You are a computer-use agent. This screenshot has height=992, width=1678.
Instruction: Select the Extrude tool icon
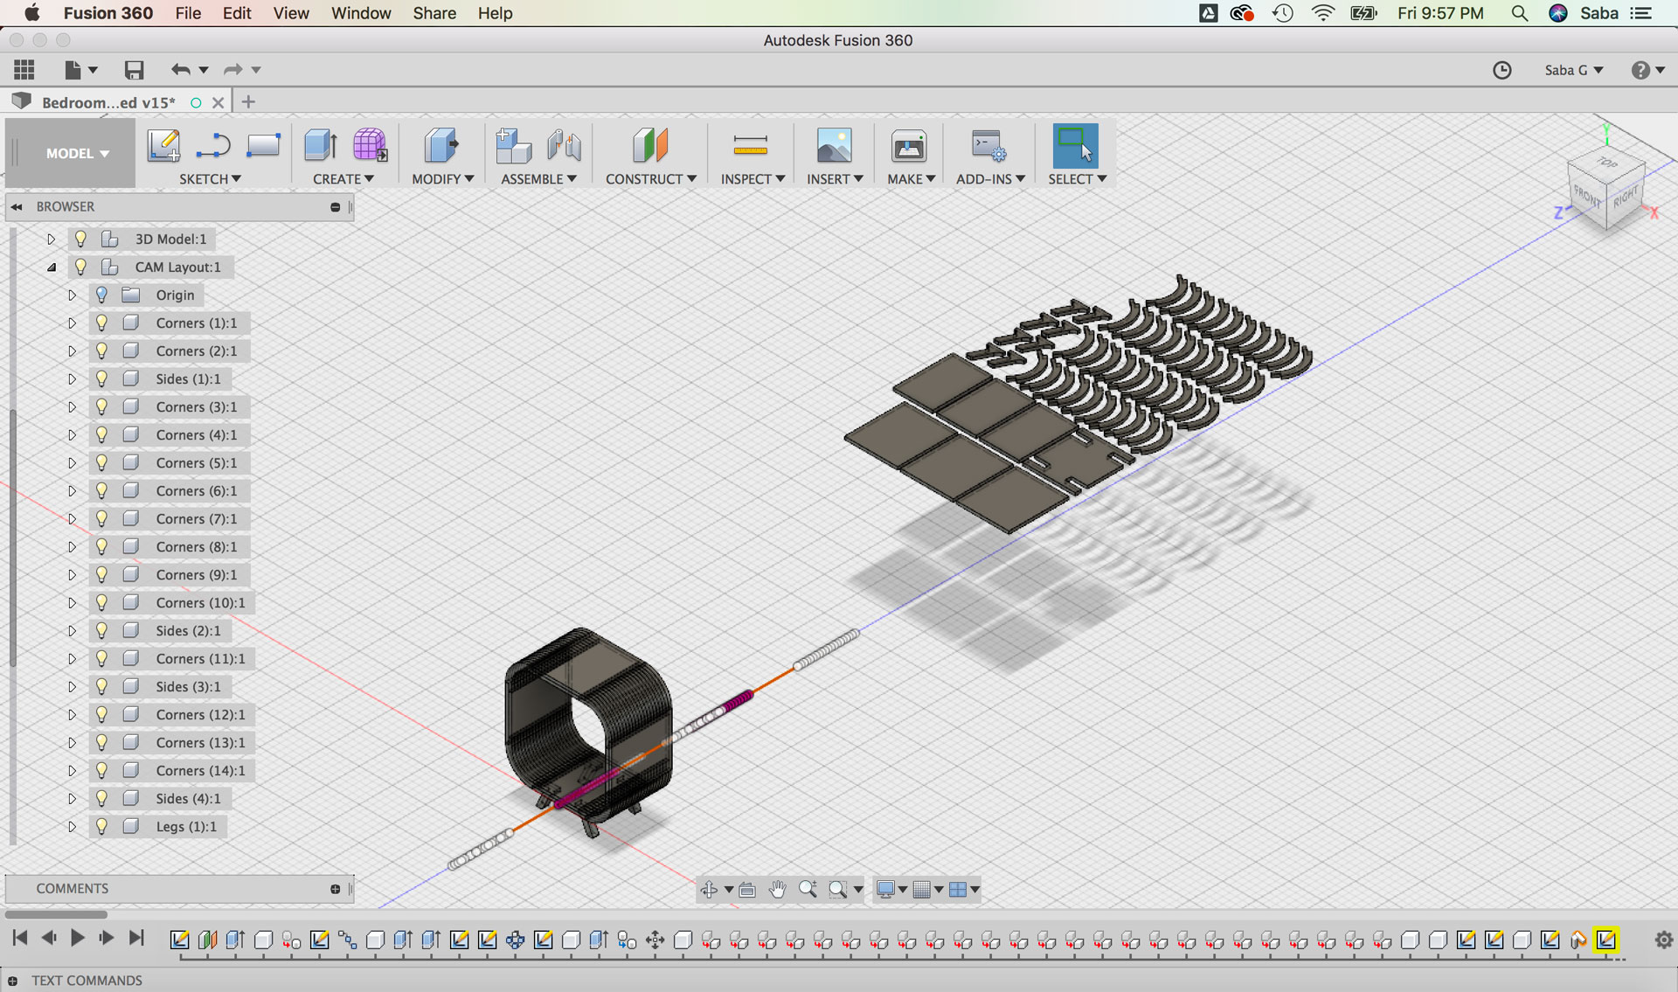pyautogui.click(x=321, y=145)
